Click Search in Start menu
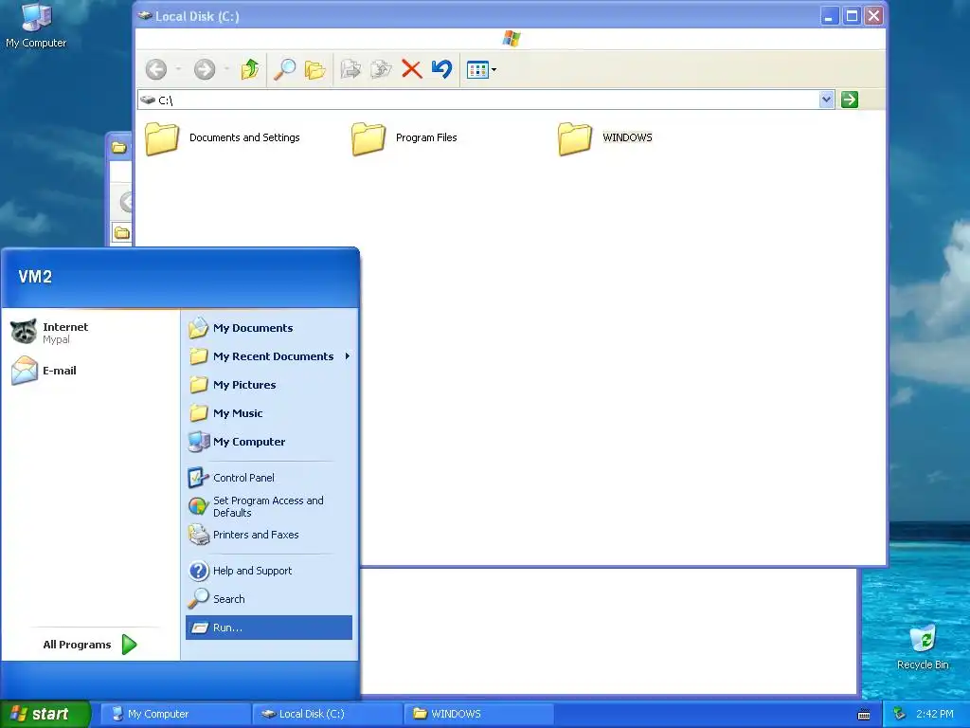The image size is (970, 728). pyautogui.click(x=269, y=599)
